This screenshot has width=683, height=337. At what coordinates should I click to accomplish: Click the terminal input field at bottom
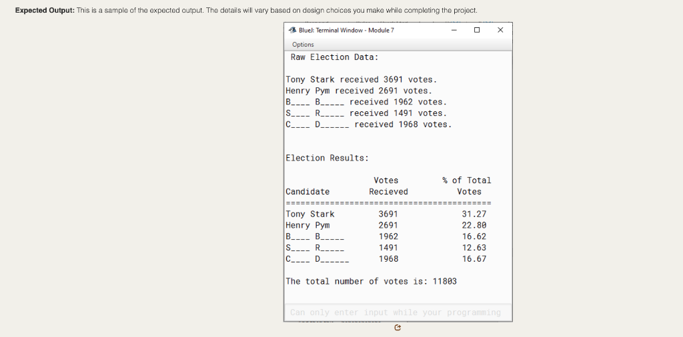(398, 312)
